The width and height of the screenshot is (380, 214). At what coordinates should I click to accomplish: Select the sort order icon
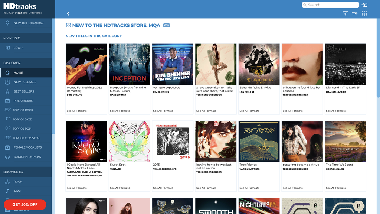point(354,13)
